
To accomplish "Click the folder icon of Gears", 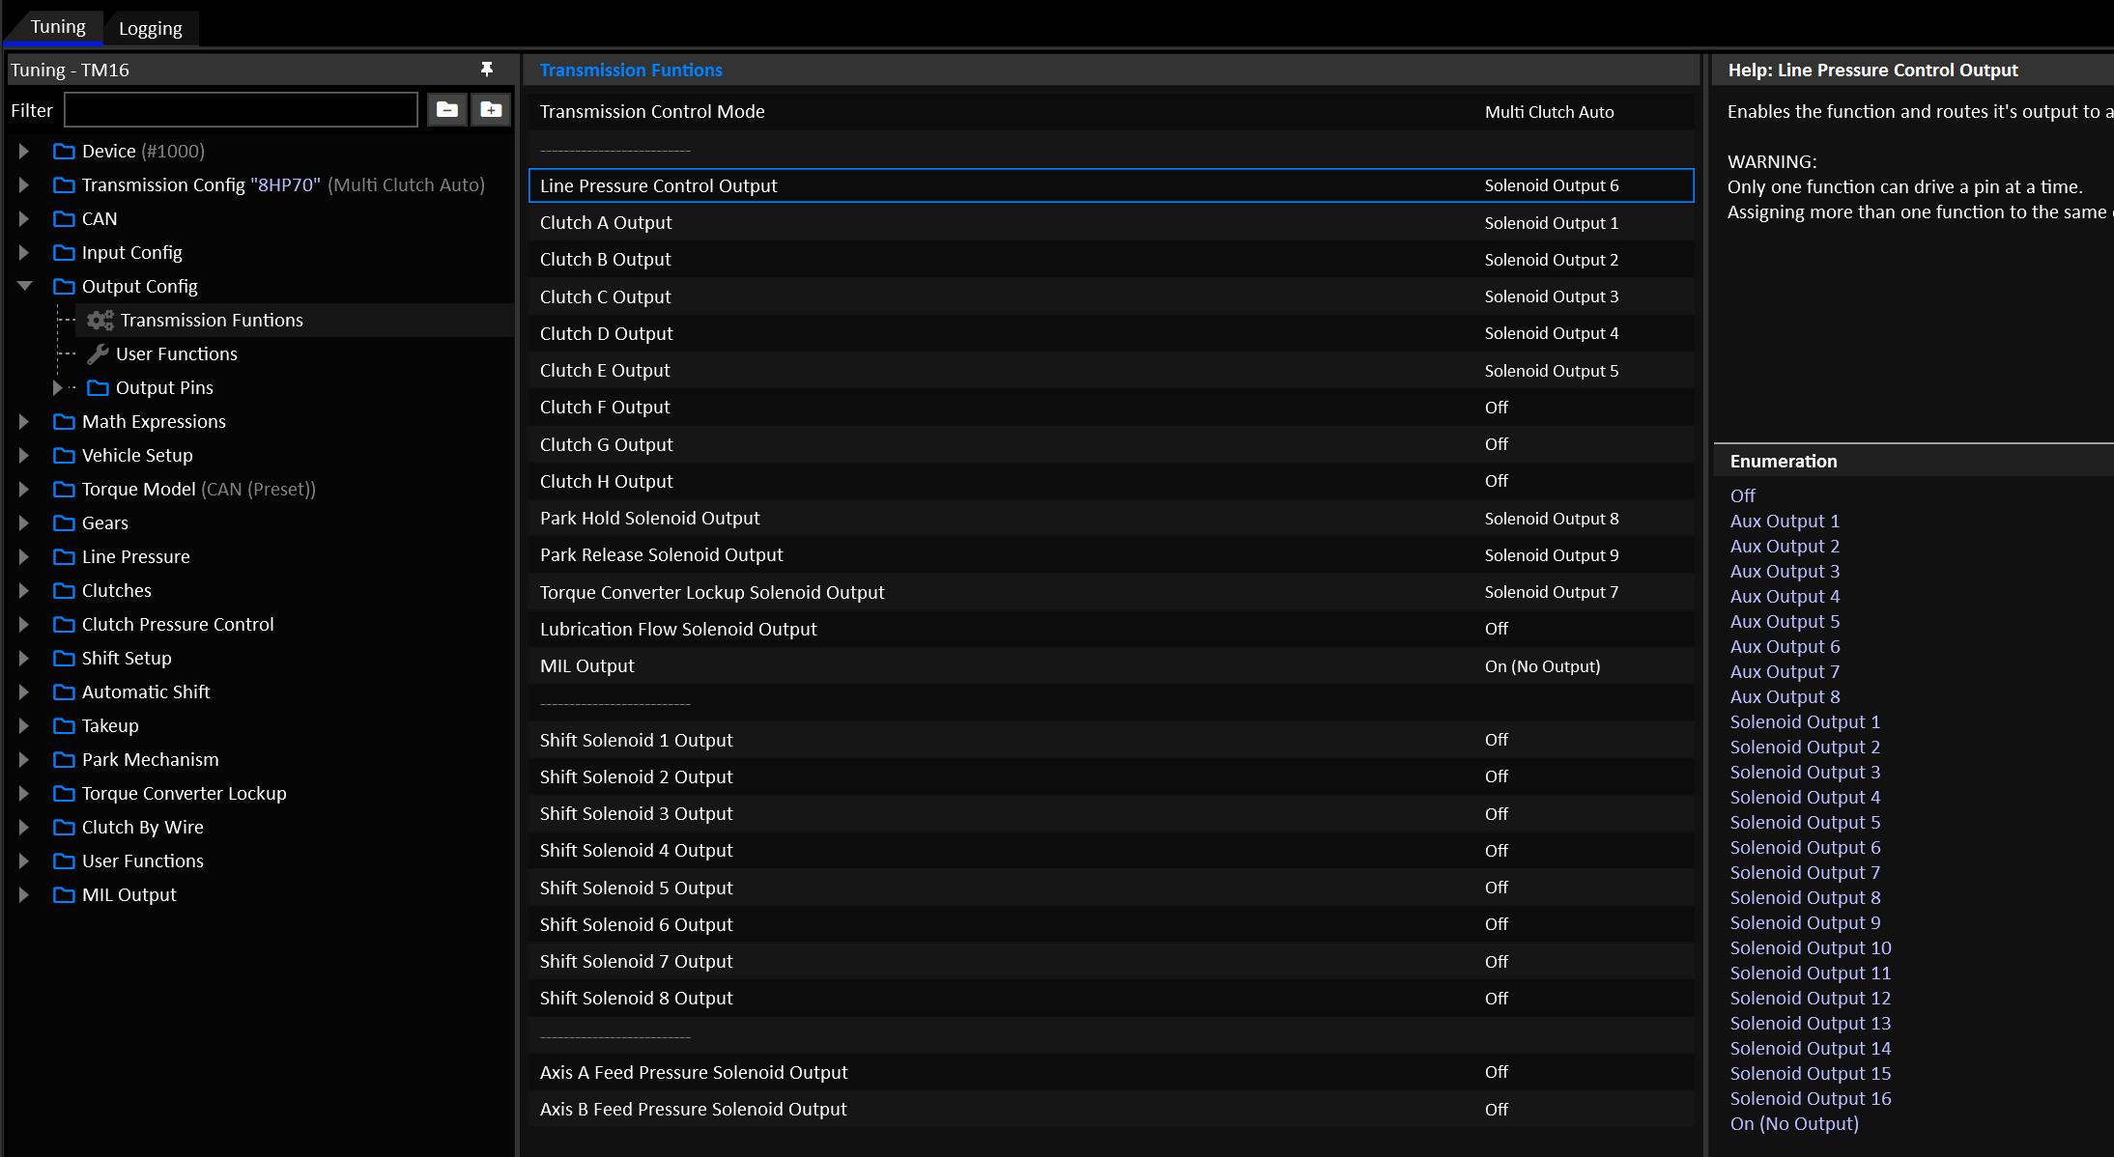I will tap(64, 522).
